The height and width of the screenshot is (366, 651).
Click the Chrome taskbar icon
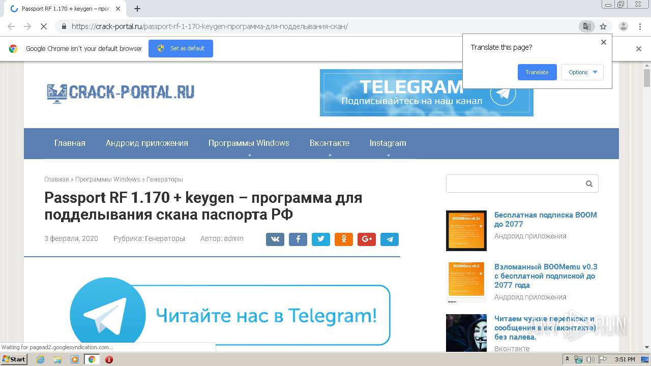[92, 359]
